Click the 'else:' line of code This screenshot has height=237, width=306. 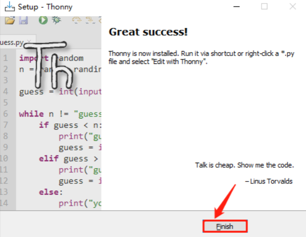[x=49, y=192]
